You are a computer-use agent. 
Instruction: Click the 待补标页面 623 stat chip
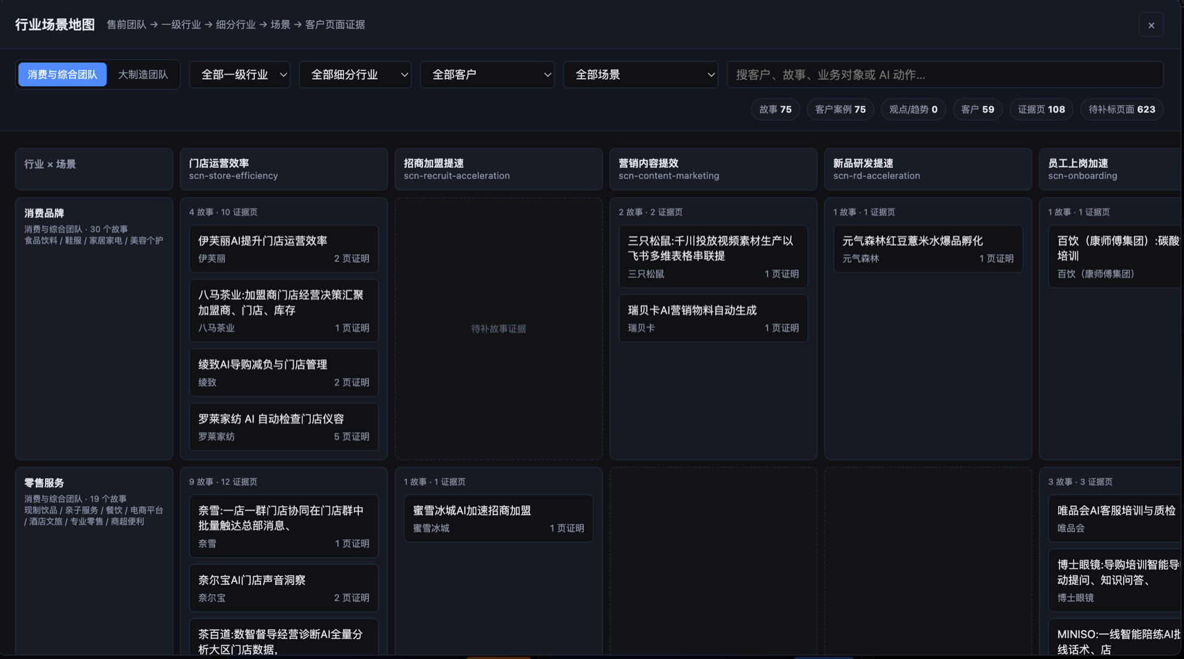click(1122, 109)
